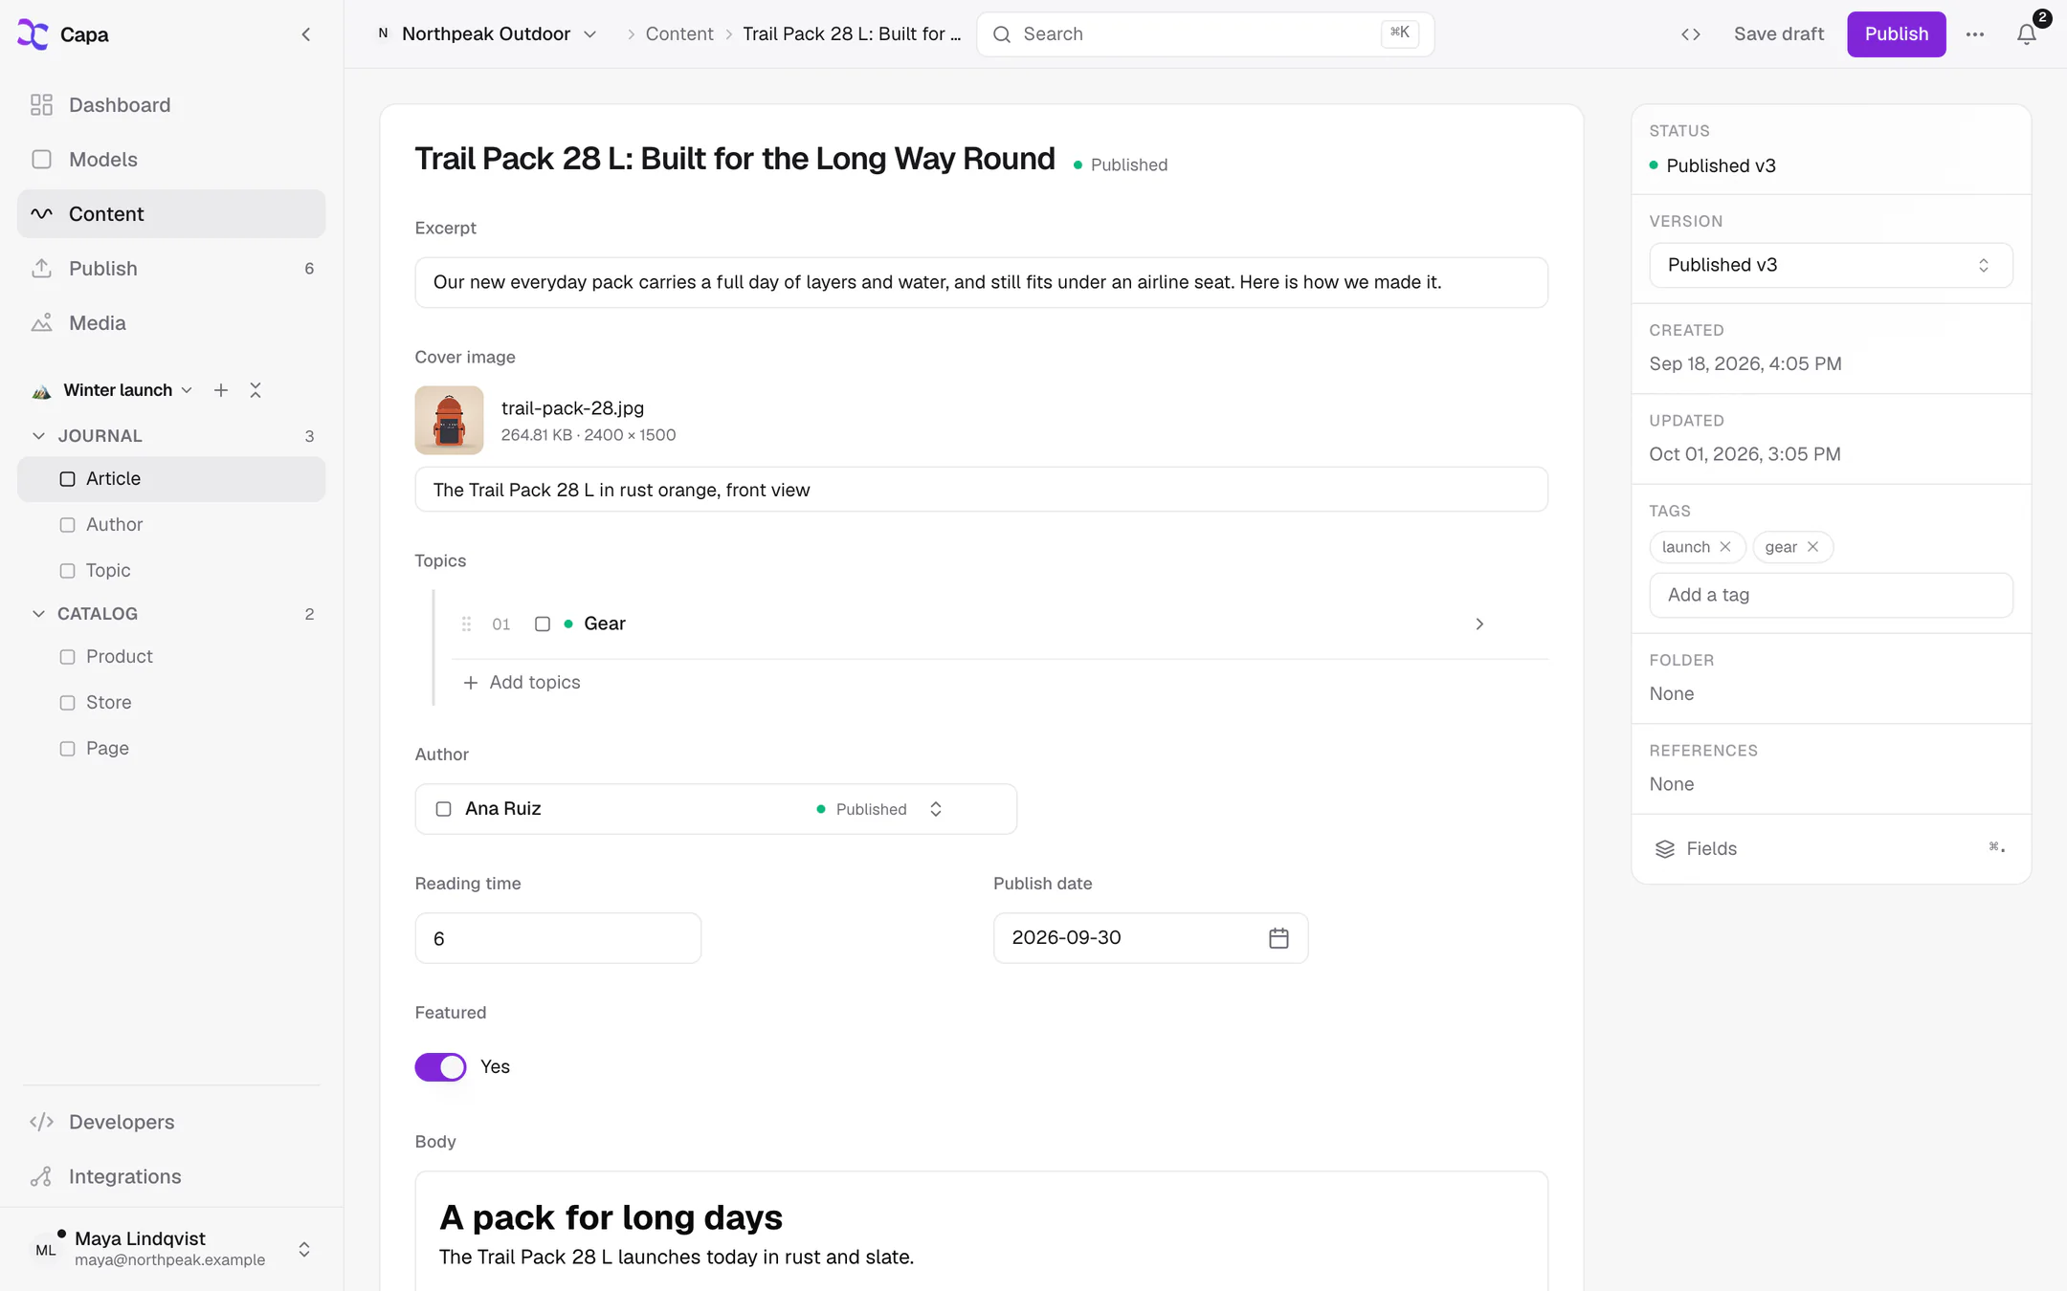Open the Published v3 version dropdown
The height and width of the screenshot is (1291, 2067).
(1831, 265)
